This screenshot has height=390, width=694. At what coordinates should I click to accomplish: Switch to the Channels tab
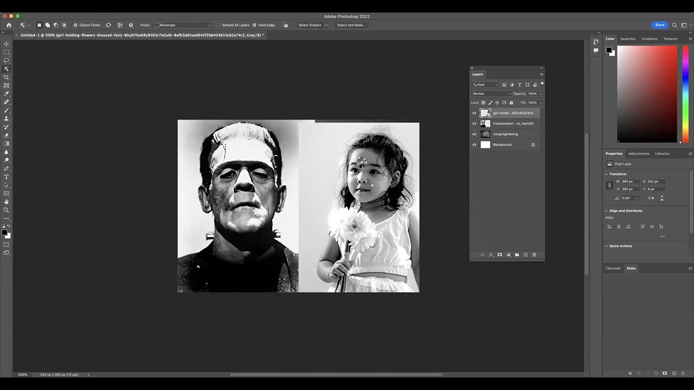(613, 268)
